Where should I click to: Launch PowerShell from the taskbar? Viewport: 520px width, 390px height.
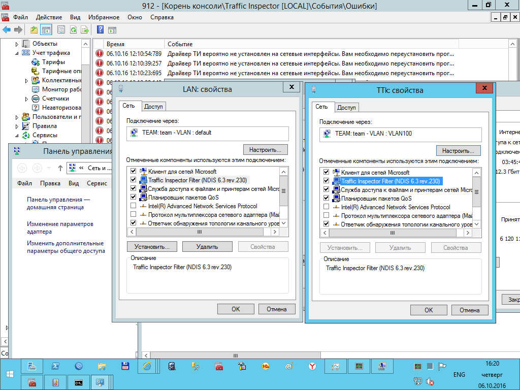click(55, 366)
